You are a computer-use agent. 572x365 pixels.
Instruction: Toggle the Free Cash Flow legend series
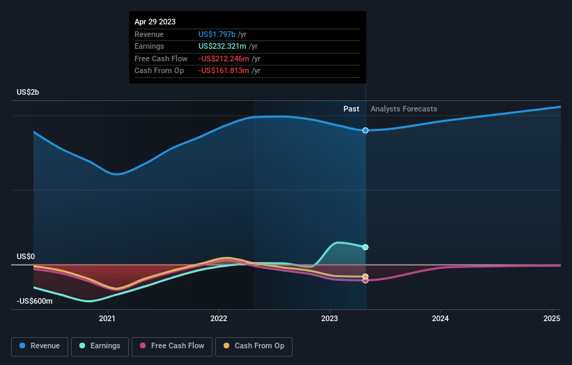(172, 346)
